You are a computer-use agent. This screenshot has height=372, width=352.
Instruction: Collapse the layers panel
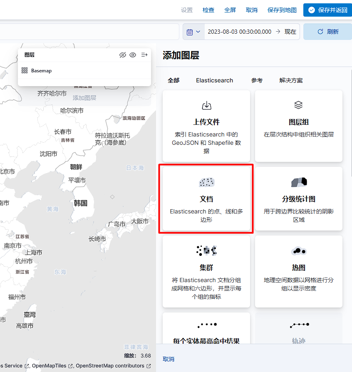[x=144, y=55]
